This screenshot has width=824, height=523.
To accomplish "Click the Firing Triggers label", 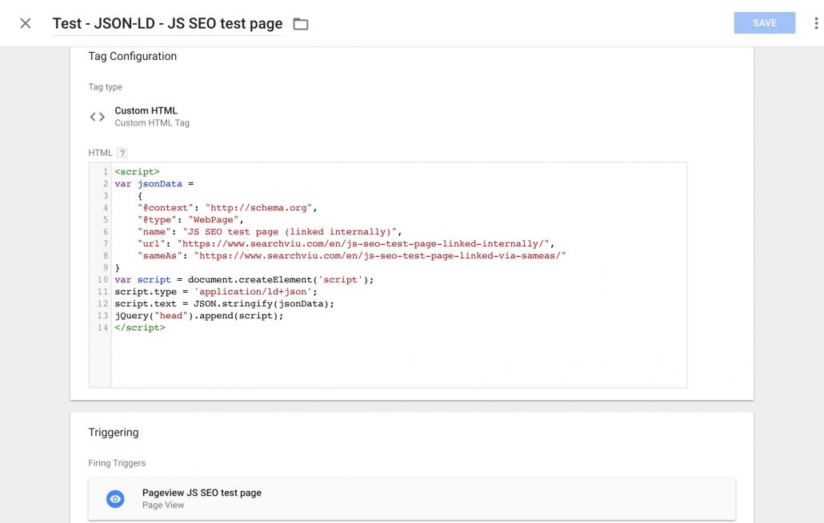I will click(x=117, y=462).
